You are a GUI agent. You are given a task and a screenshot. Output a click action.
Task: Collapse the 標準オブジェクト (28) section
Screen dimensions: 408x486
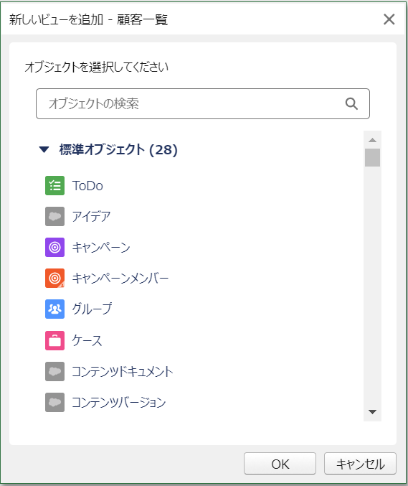pyautogui.click(x=44, y=150)
